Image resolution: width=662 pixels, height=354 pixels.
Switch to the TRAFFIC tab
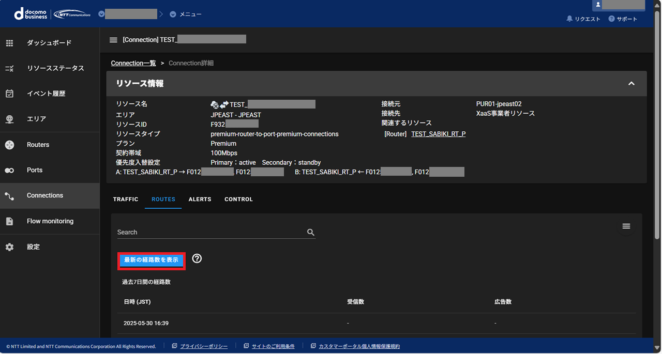point(126,199)
